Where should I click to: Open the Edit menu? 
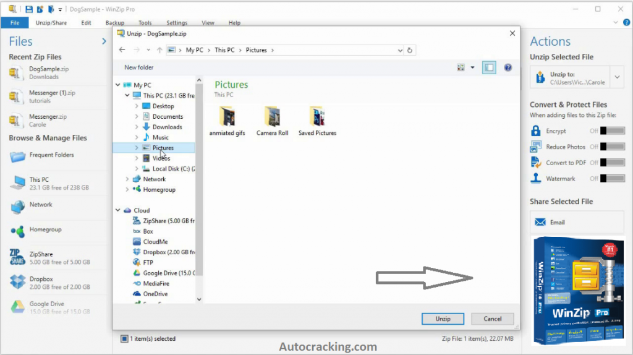(86, 23)
